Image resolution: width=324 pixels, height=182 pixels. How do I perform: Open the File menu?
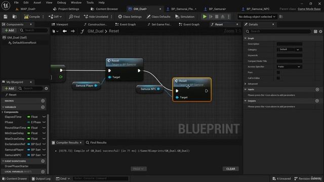(x=16, y=3)
